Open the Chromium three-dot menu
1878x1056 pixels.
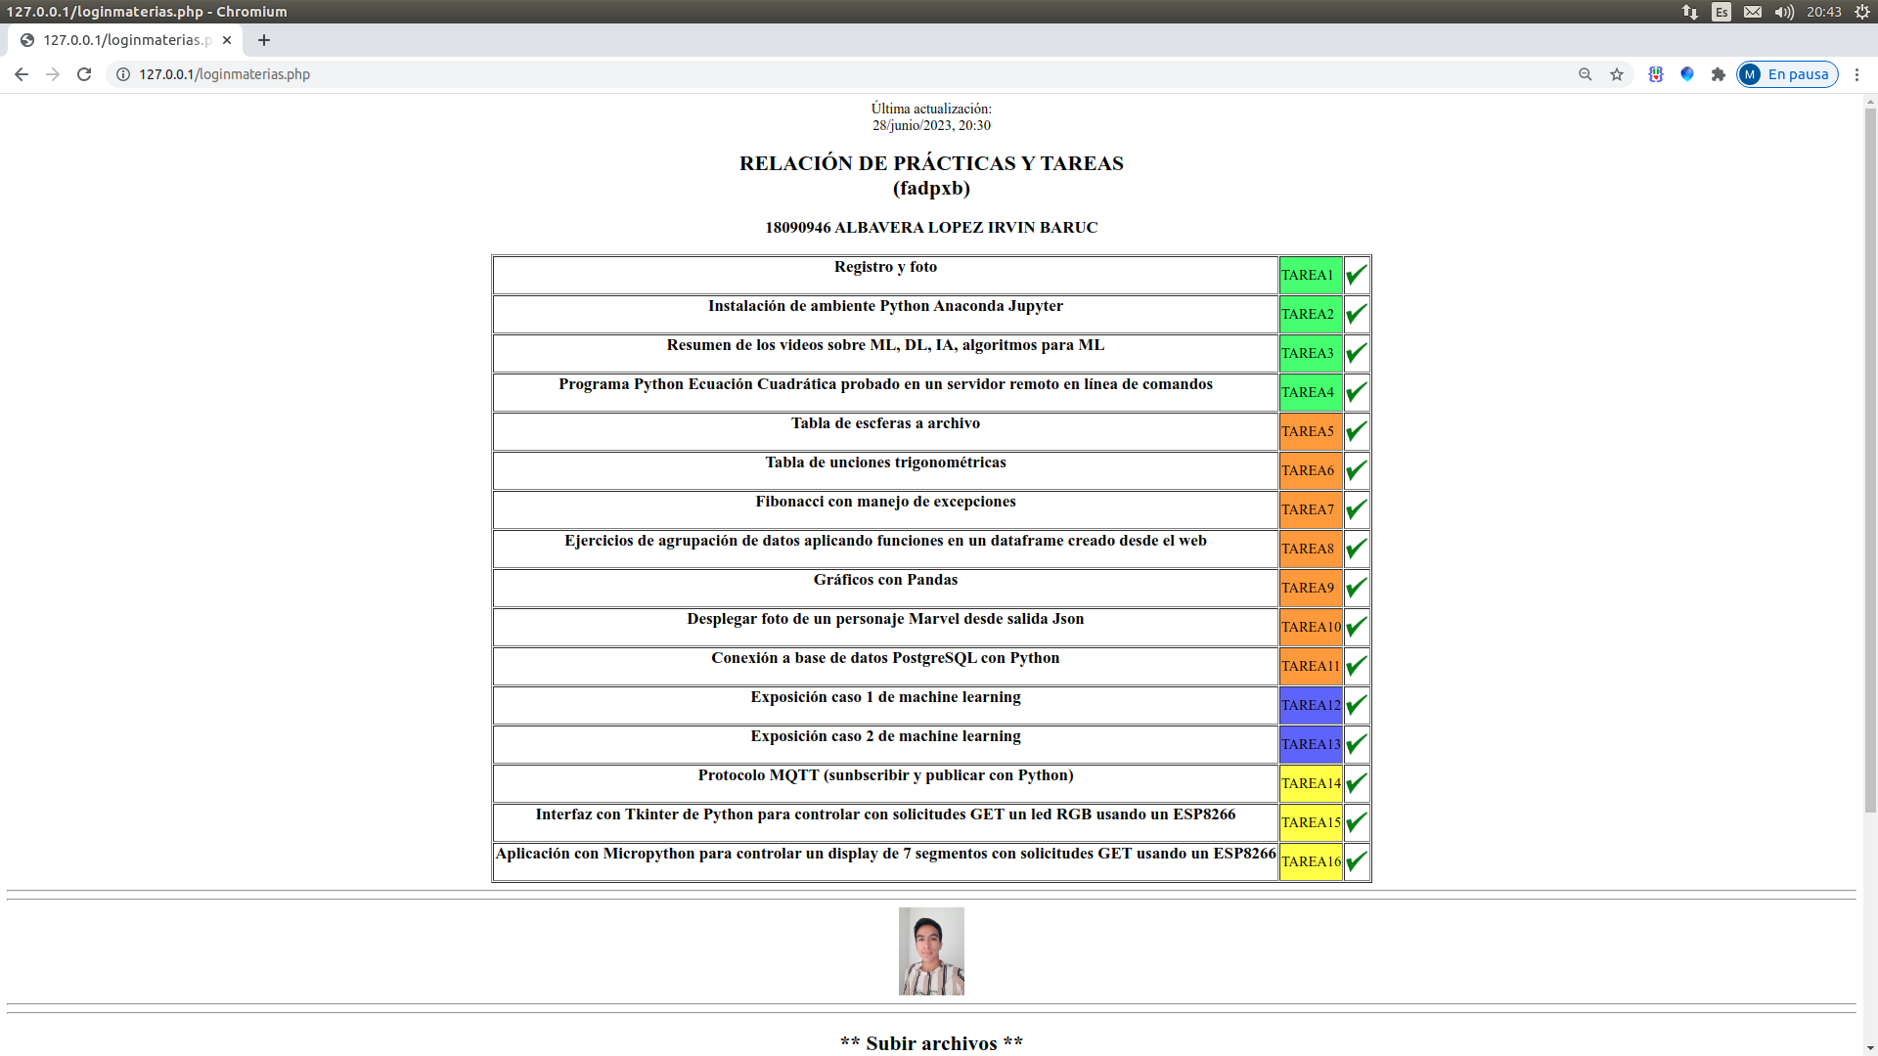(1856, 74)
